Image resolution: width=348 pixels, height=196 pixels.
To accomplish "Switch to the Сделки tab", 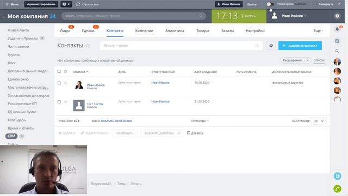I will [x=88, y=30].
